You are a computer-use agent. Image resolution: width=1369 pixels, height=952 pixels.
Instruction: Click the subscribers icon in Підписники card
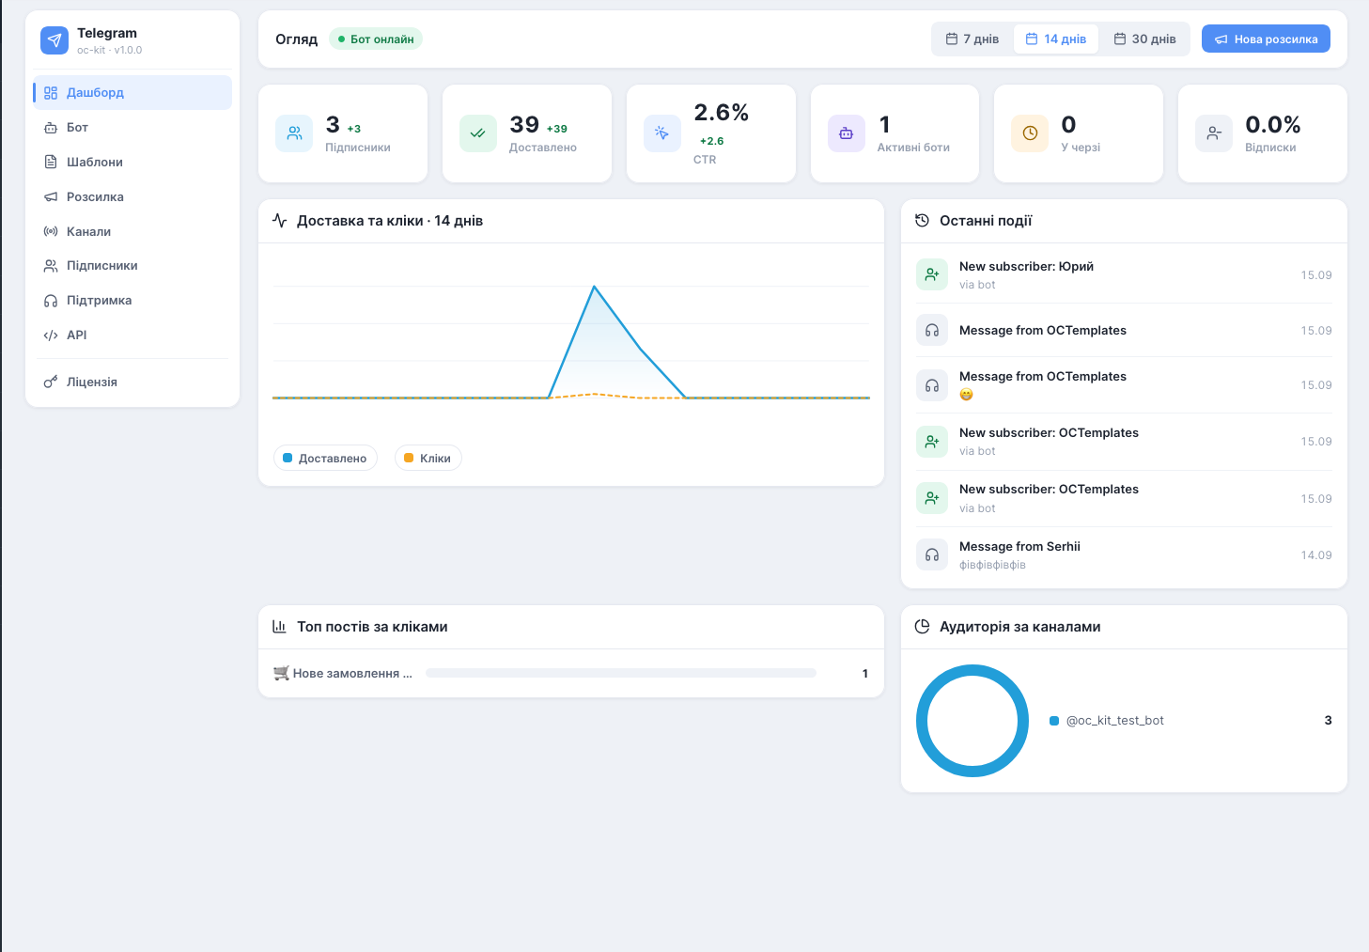(294, 133)
